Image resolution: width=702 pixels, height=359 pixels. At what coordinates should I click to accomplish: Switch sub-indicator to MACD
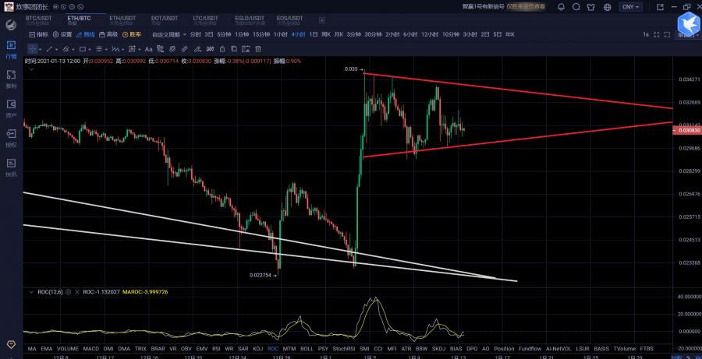tap(91, 348)
